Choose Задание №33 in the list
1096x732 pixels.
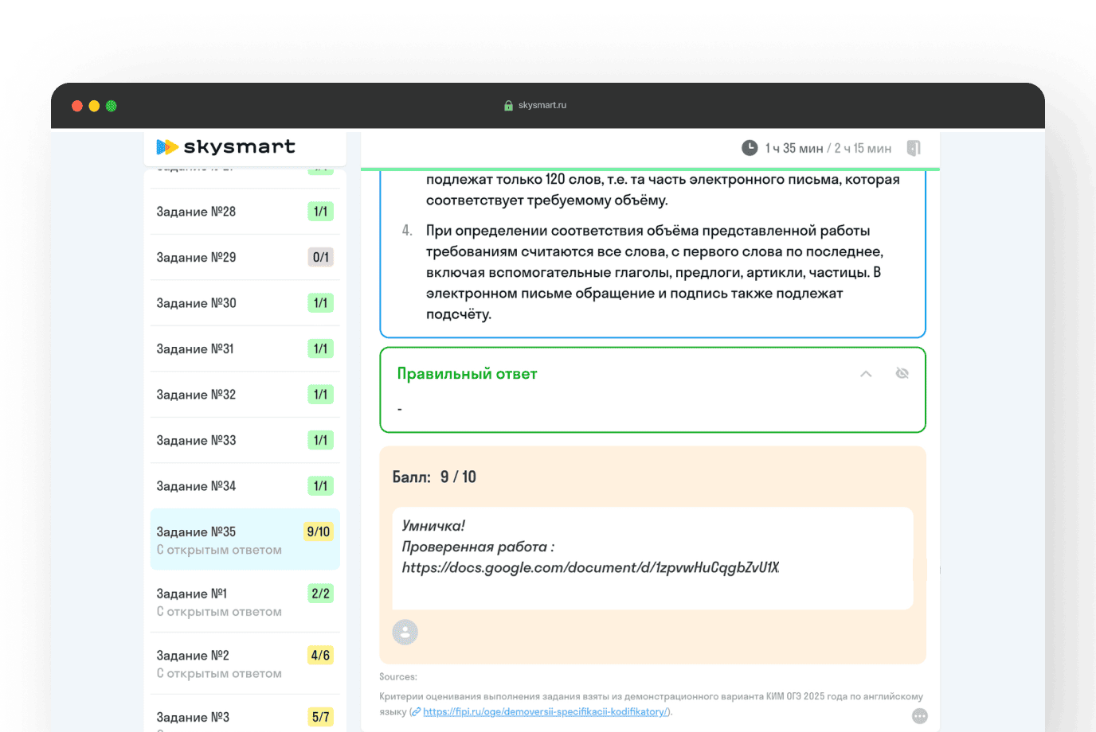point(245,440)
